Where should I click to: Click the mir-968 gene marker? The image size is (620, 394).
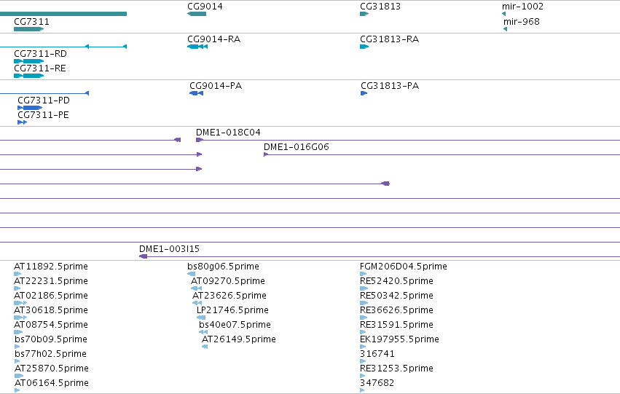click(506, 29)
